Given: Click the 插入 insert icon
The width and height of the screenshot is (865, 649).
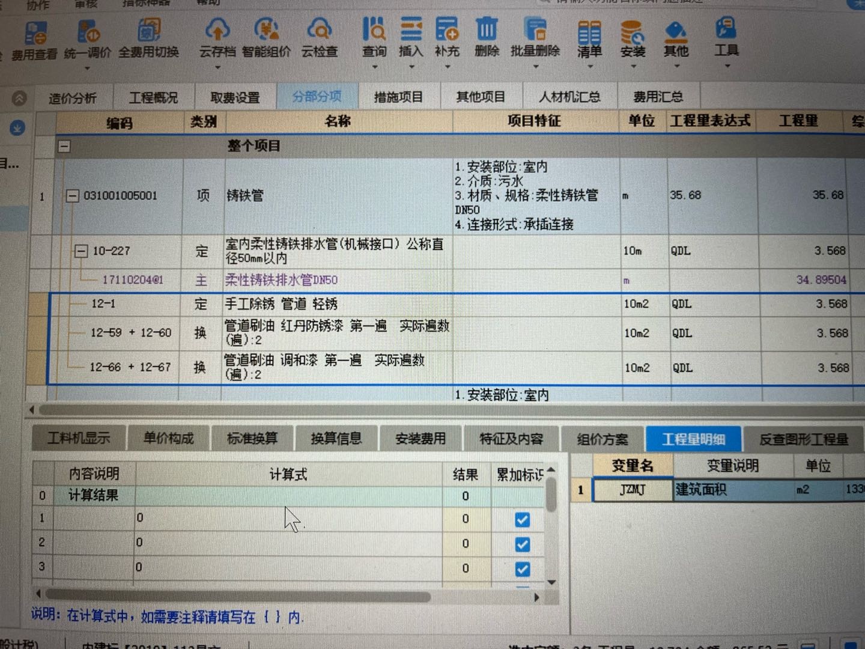Looking at the screenshot, I should (x=411, y=29).
